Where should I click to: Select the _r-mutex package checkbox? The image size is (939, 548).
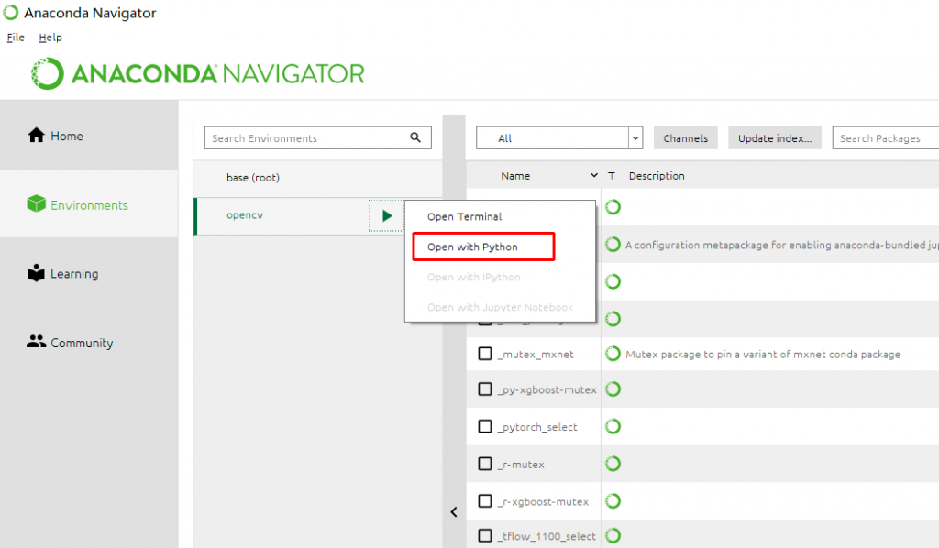[485, 464]
